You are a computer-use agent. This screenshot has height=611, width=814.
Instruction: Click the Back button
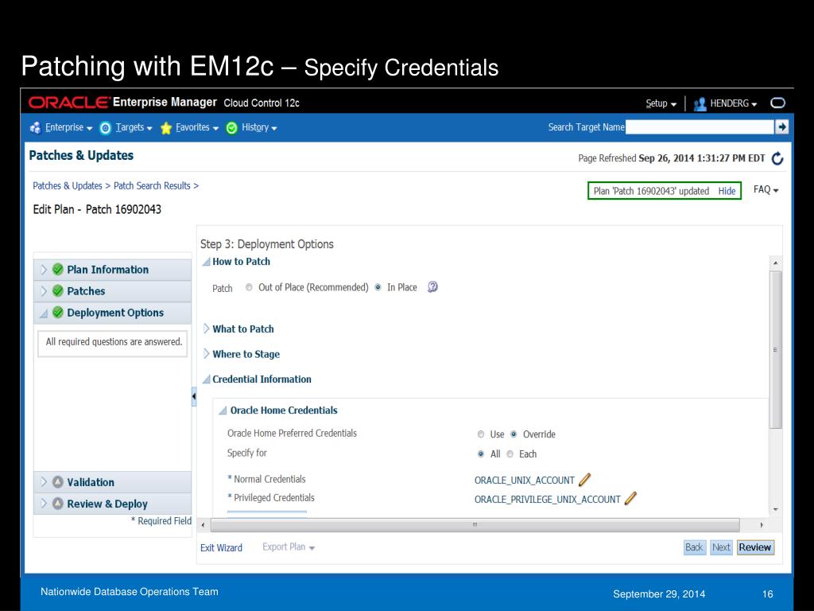[x=694, y=547]
